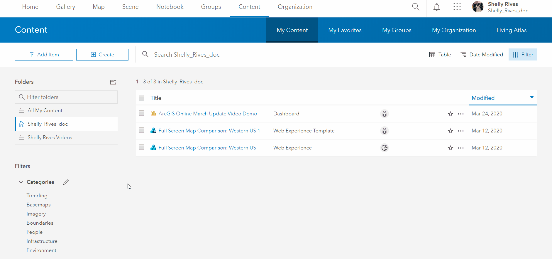Click the Create button

coord(102,55)
